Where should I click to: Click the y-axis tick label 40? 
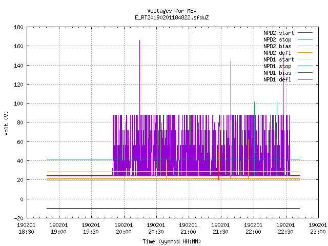tap(20, 161)
